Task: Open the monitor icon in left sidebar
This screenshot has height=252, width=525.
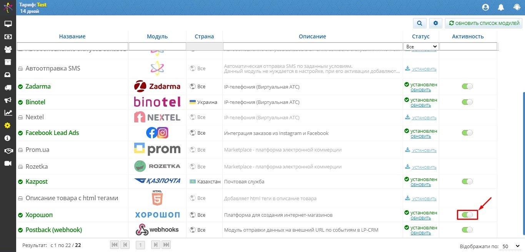Action: [x=8, y=24]
